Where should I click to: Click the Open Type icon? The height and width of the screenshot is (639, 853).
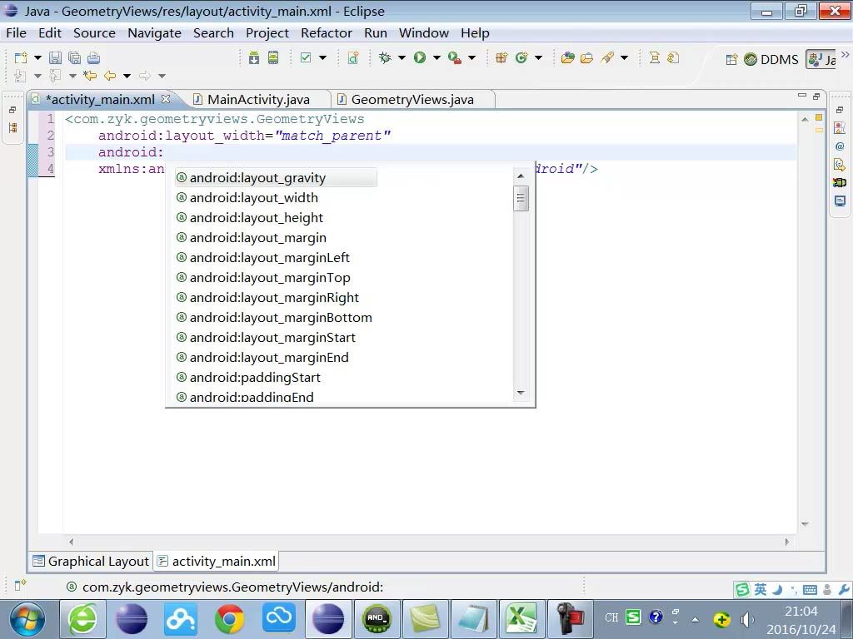[568, 57]
